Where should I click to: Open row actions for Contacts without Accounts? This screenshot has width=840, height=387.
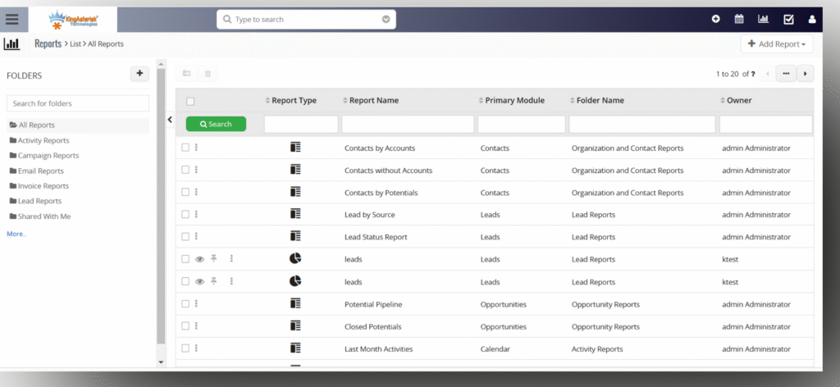(196, 170)
